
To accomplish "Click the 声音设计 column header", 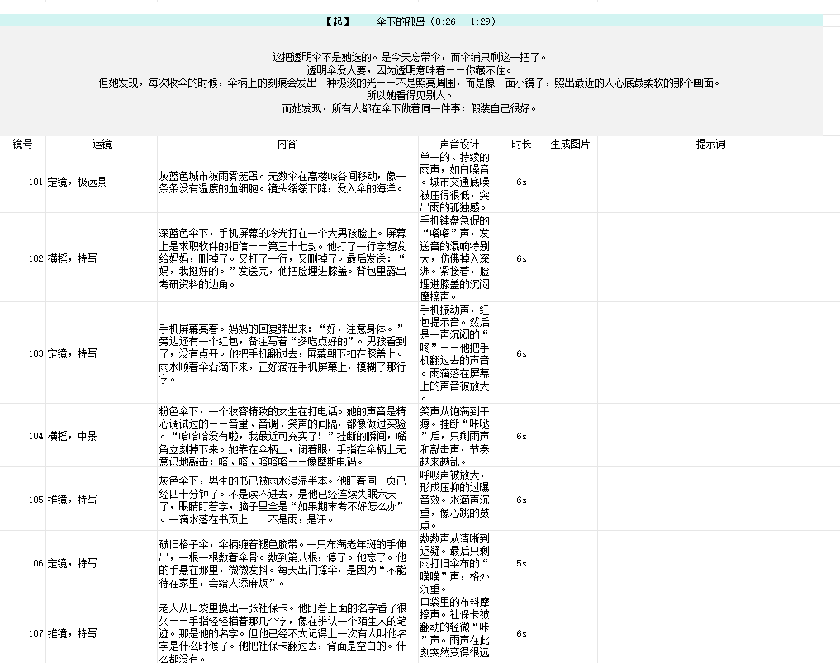I will pos(459,143).
